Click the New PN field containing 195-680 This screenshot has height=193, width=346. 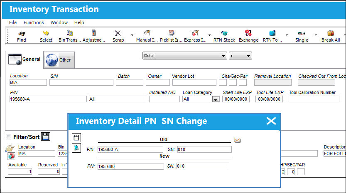click(130, 166)
